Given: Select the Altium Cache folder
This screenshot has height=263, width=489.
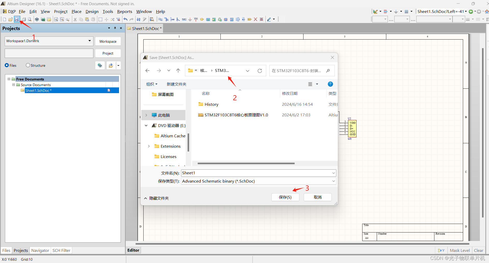Looking at the screenshot, I should tap(170, 136).
